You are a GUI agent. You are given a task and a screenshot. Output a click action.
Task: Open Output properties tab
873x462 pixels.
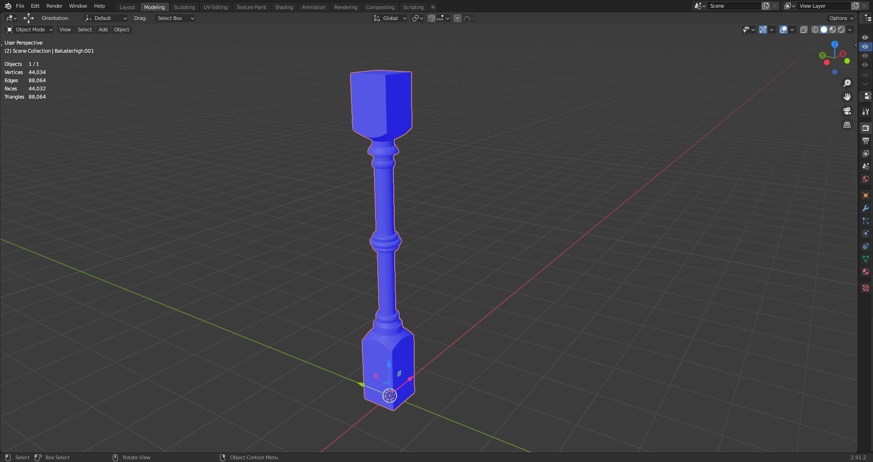(866, 141)
